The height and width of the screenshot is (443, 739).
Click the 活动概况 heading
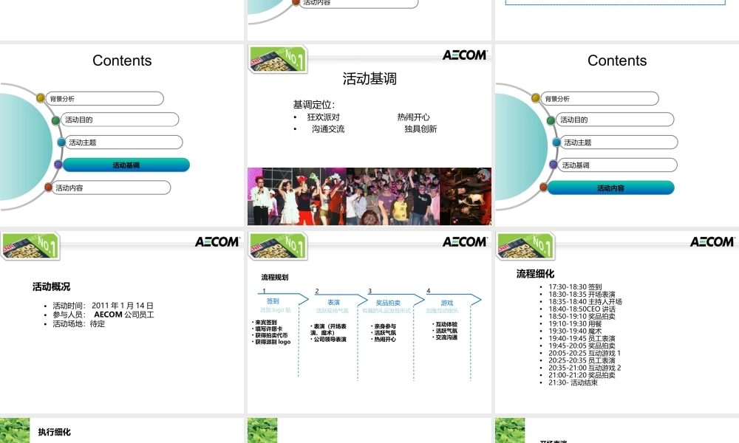pos(52,286)
